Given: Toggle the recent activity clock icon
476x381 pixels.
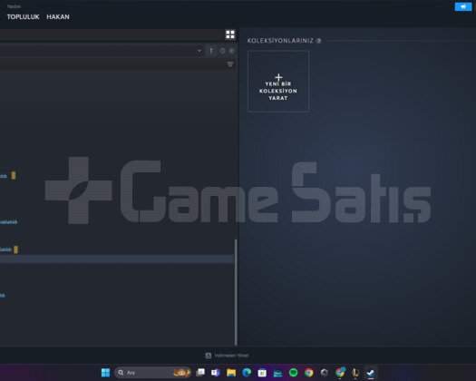Looking at the screenshot, I should 222,51.
